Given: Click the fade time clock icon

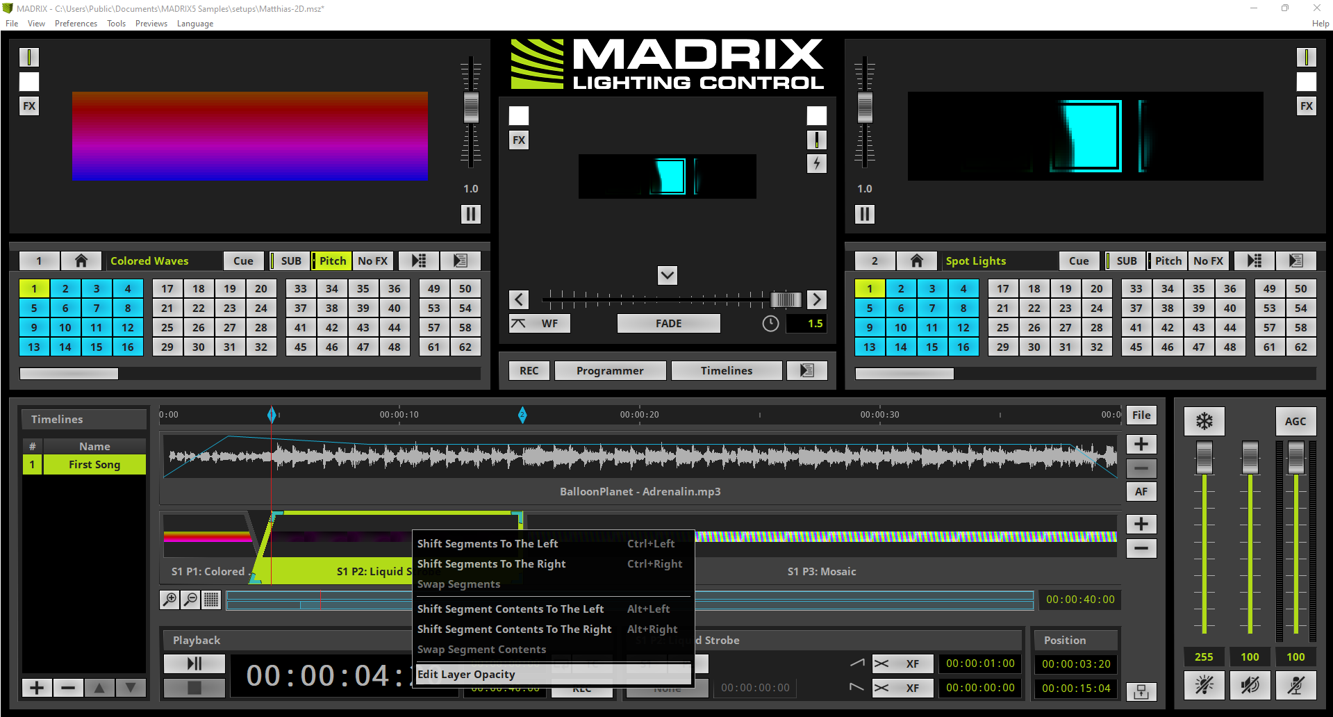Looking at the screenshot, I should [x=770, y=324].
